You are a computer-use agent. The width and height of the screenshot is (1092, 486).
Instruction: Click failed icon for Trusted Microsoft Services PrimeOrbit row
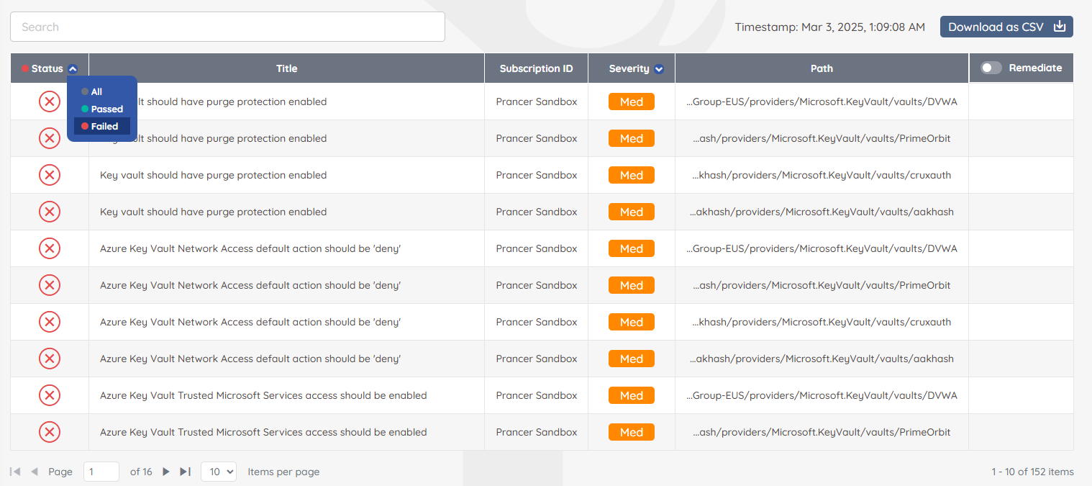(49, 432)
